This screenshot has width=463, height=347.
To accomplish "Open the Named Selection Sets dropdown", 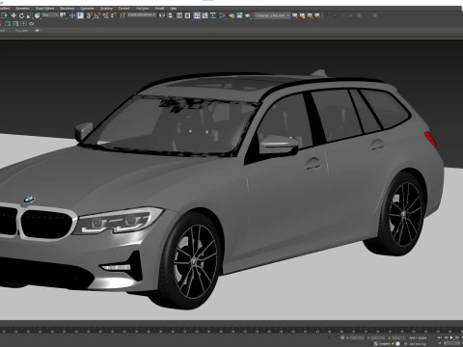I will (142, 15).
